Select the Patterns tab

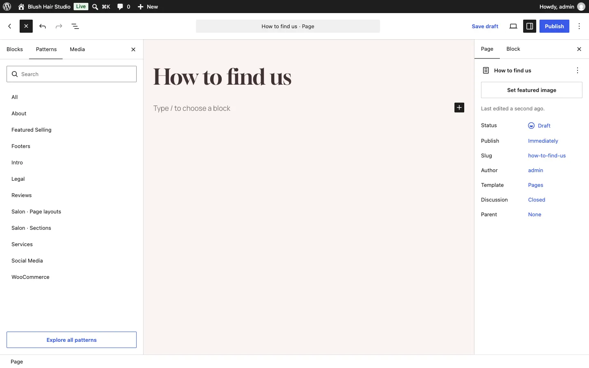click(x=46, y=49)
